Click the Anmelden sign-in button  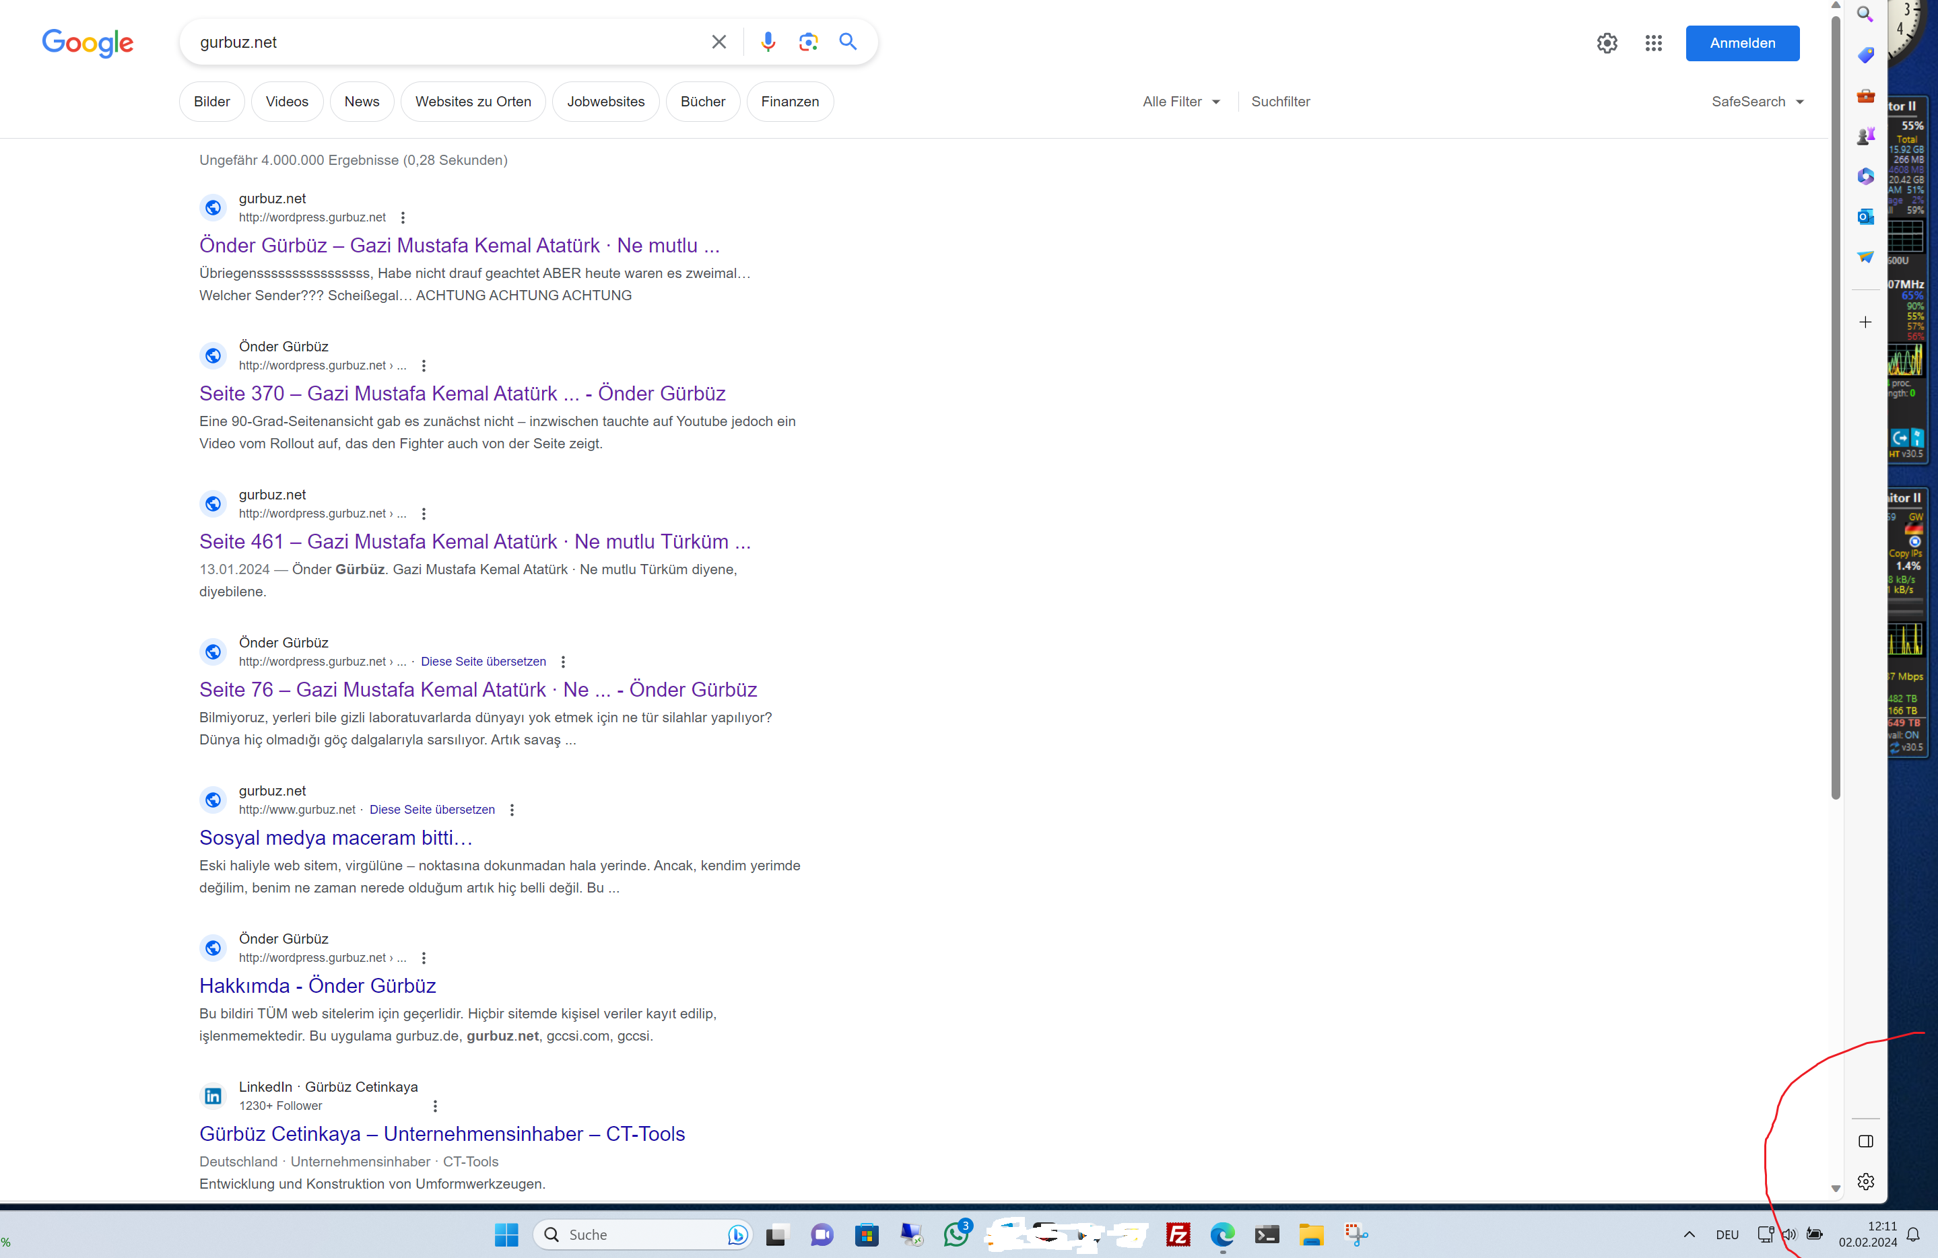(1743, 43)
